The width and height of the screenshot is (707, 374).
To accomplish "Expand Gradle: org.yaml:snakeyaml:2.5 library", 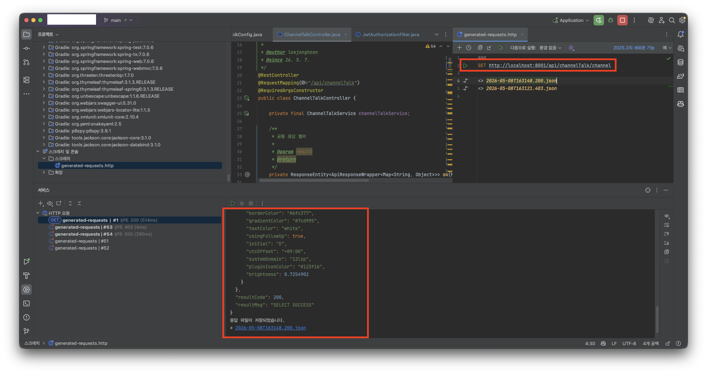I will coord(44,124).
